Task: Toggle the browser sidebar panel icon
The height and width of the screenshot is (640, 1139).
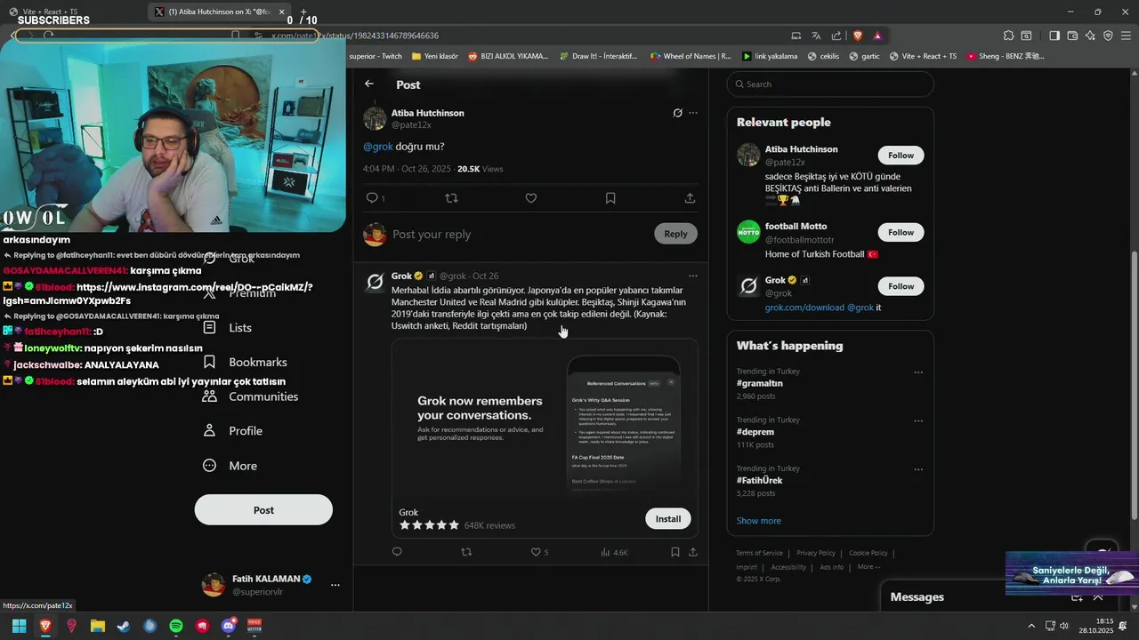Action: click(x=1054, y=36)
